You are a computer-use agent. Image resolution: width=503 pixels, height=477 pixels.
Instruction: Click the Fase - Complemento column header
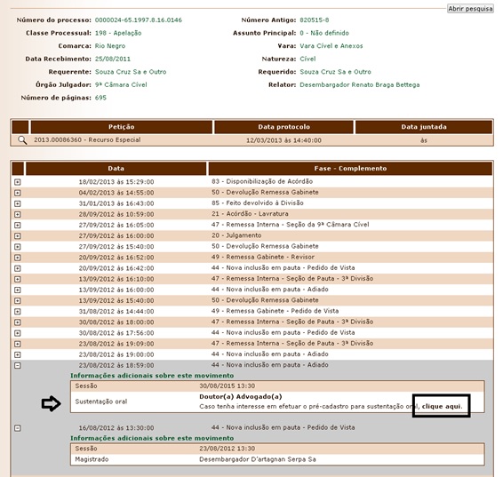click(x=350, y=169)
